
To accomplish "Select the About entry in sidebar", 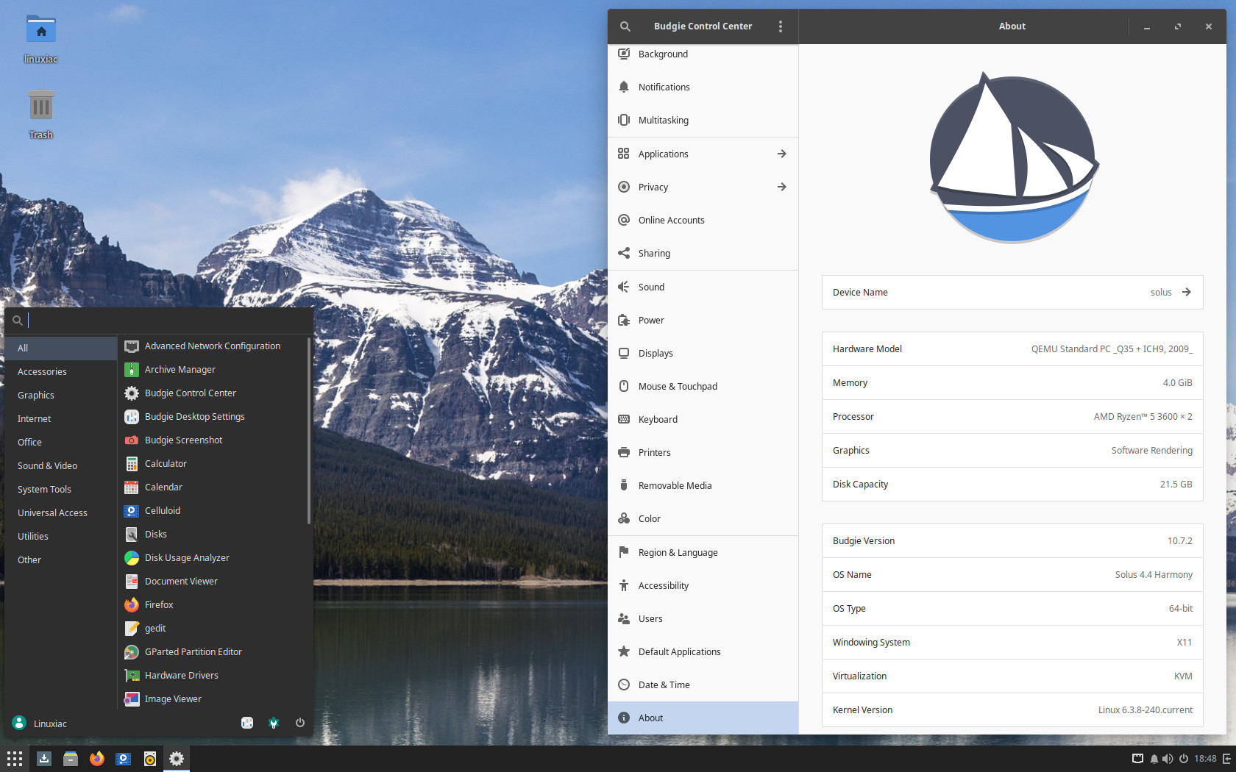I will point(703,718).
